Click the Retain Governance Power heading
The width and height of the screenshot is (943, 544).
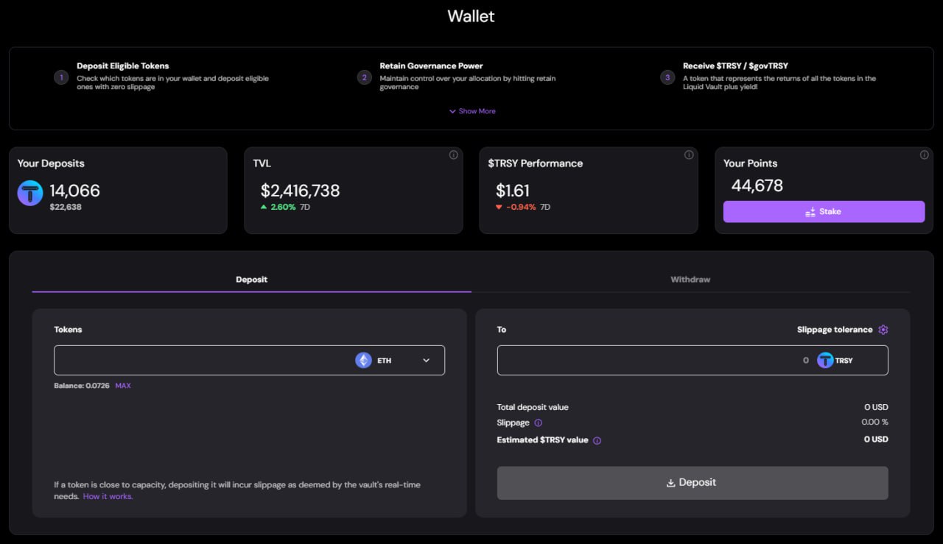coord(432,66)
